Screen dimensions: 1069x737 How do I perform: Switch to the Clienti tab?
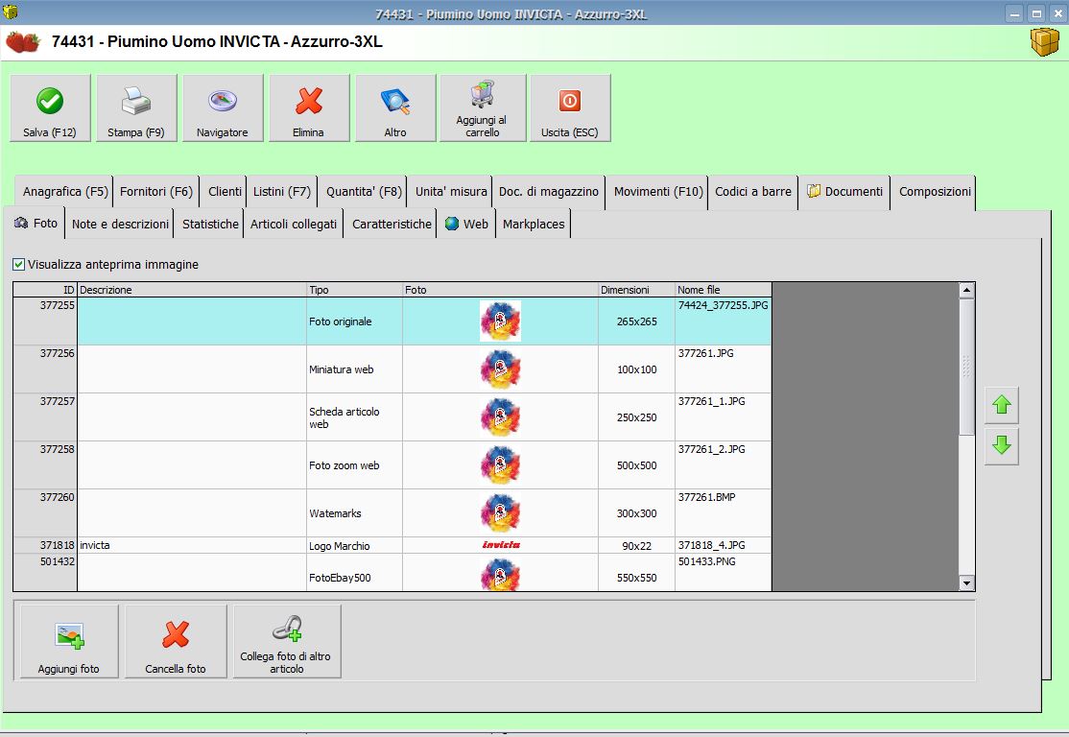click(x=225, y=192)
